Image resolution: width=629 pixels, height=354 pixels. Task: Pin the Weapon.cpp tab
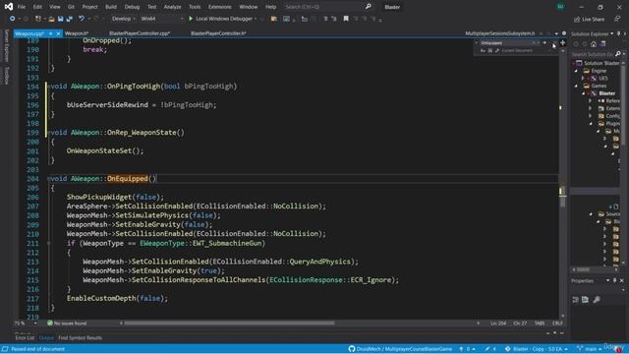coord(50,33)
